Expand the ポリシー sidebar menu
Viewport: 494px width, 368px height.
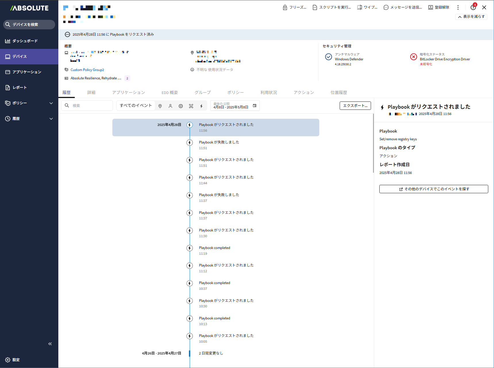pyautogui.click(x=51, y=103)
